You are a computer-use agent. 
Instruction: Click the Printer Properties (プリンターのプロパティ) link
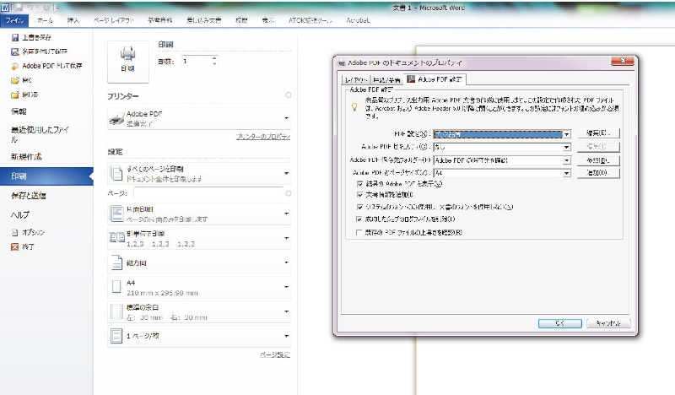tap(264, 137)
